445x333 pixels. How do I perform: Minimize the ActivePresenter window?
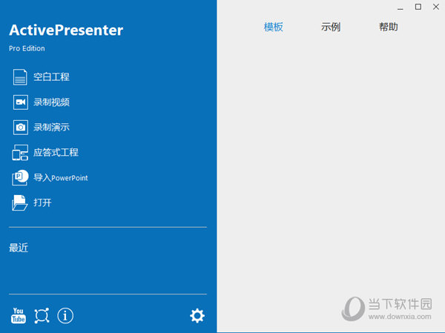click(x=400, y=7)
